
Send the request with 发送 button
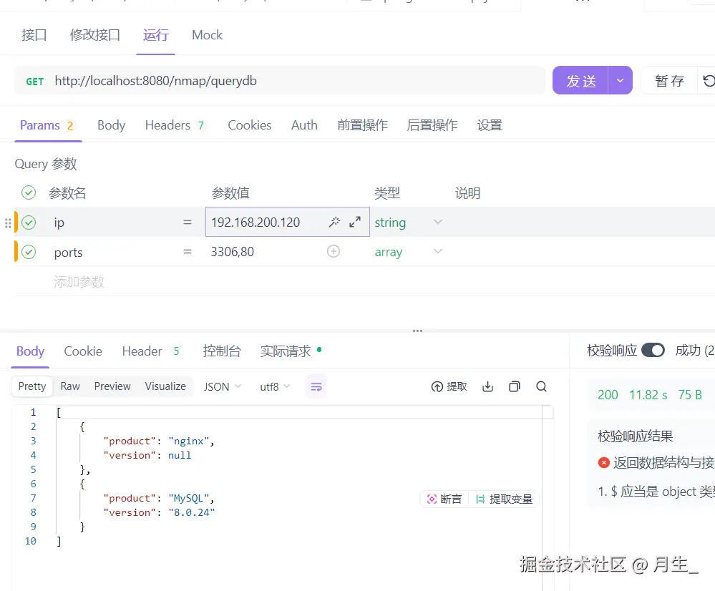[x=580, y=81]
